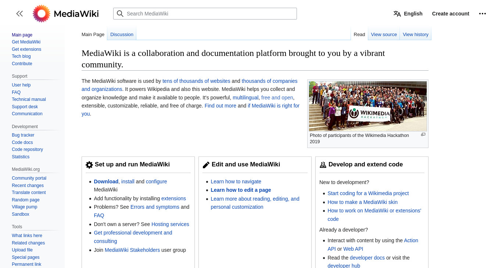Open developer docs link
Screen dimensions: 502x268
pos(367,258)
